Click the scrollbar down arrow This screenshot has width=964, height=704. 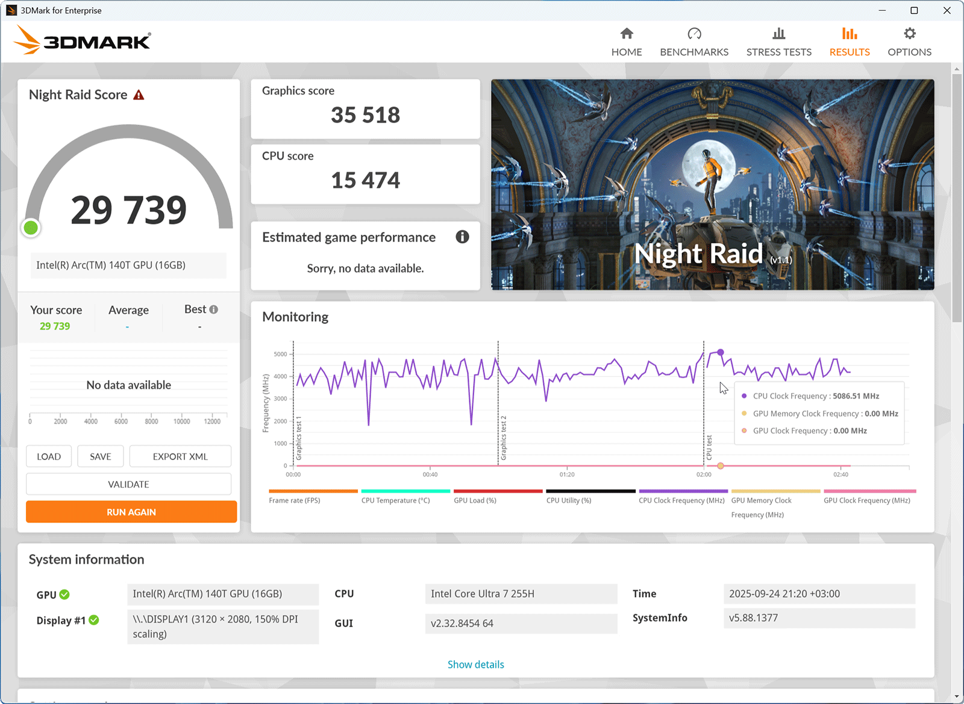pyautogui.click(x=957, y=697)
